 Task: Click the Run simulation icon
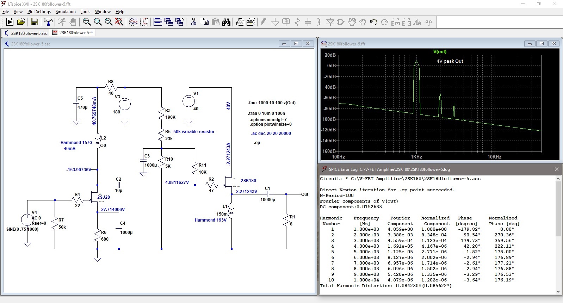(x=10, y=22)
